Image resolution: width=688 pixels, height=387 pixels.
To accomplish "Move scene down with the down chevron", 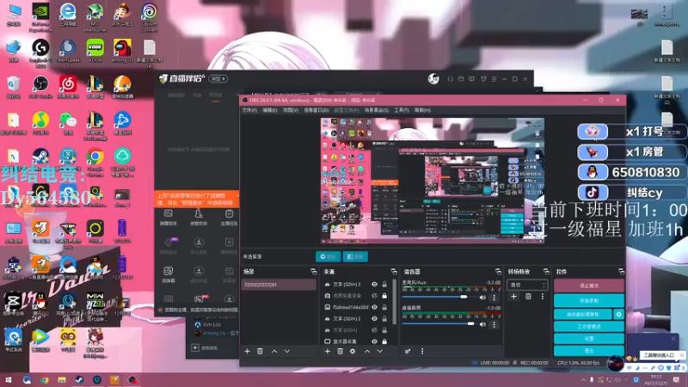I will point(287,351).
